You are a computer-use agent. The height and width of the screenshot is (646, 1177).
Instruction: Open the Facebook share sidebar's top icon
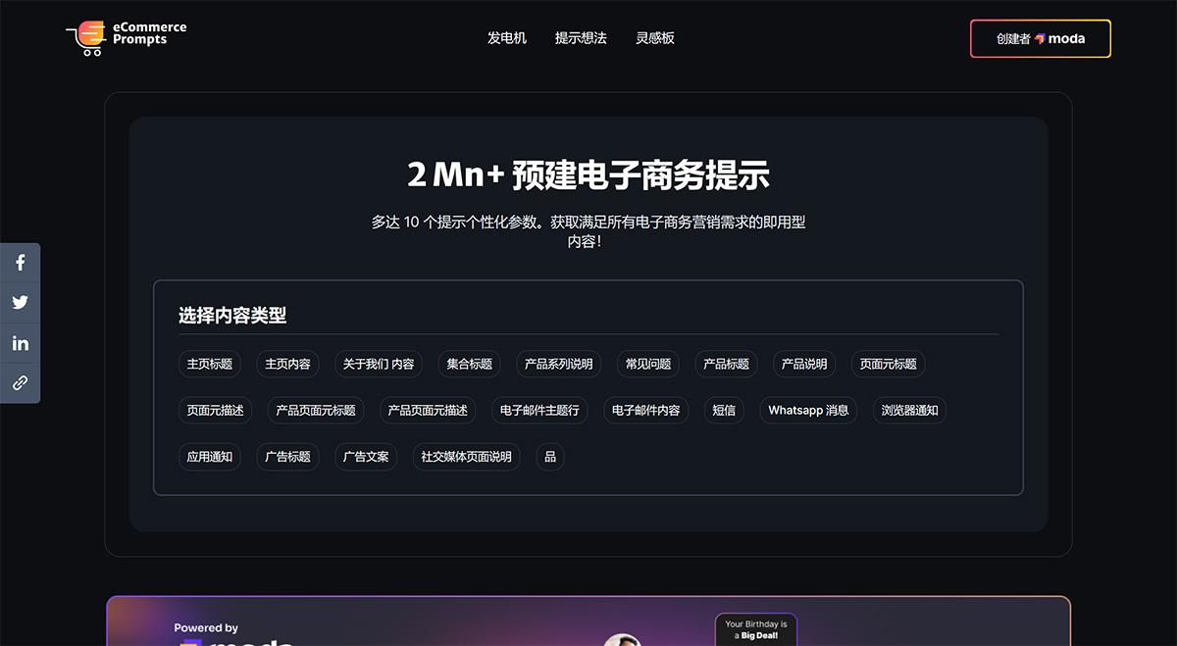pos(20,262)
